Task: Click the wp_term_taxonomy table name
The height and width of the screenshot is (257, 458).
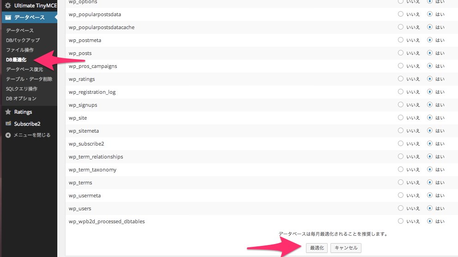Action: pos(92,170)
